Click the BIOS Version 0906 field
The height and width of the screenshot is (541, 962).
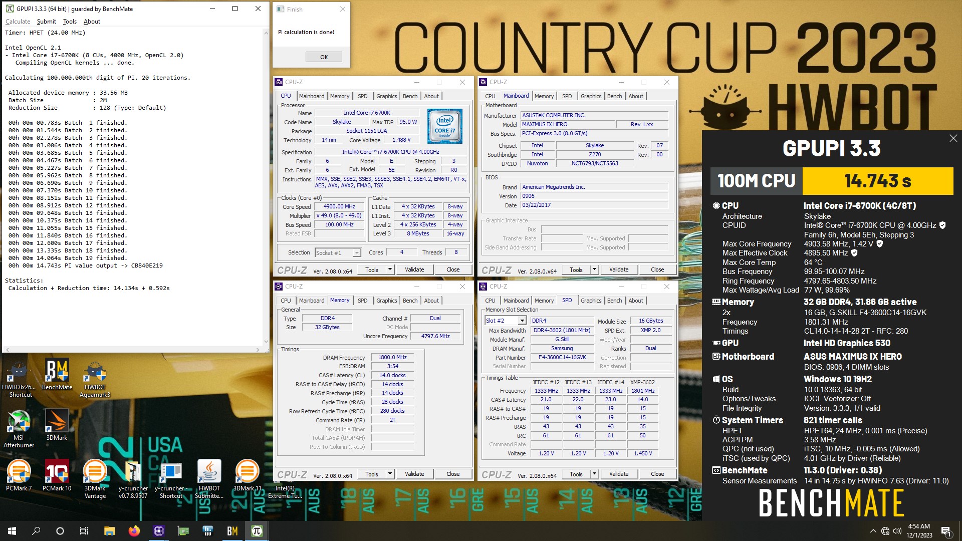pos(594,196)
